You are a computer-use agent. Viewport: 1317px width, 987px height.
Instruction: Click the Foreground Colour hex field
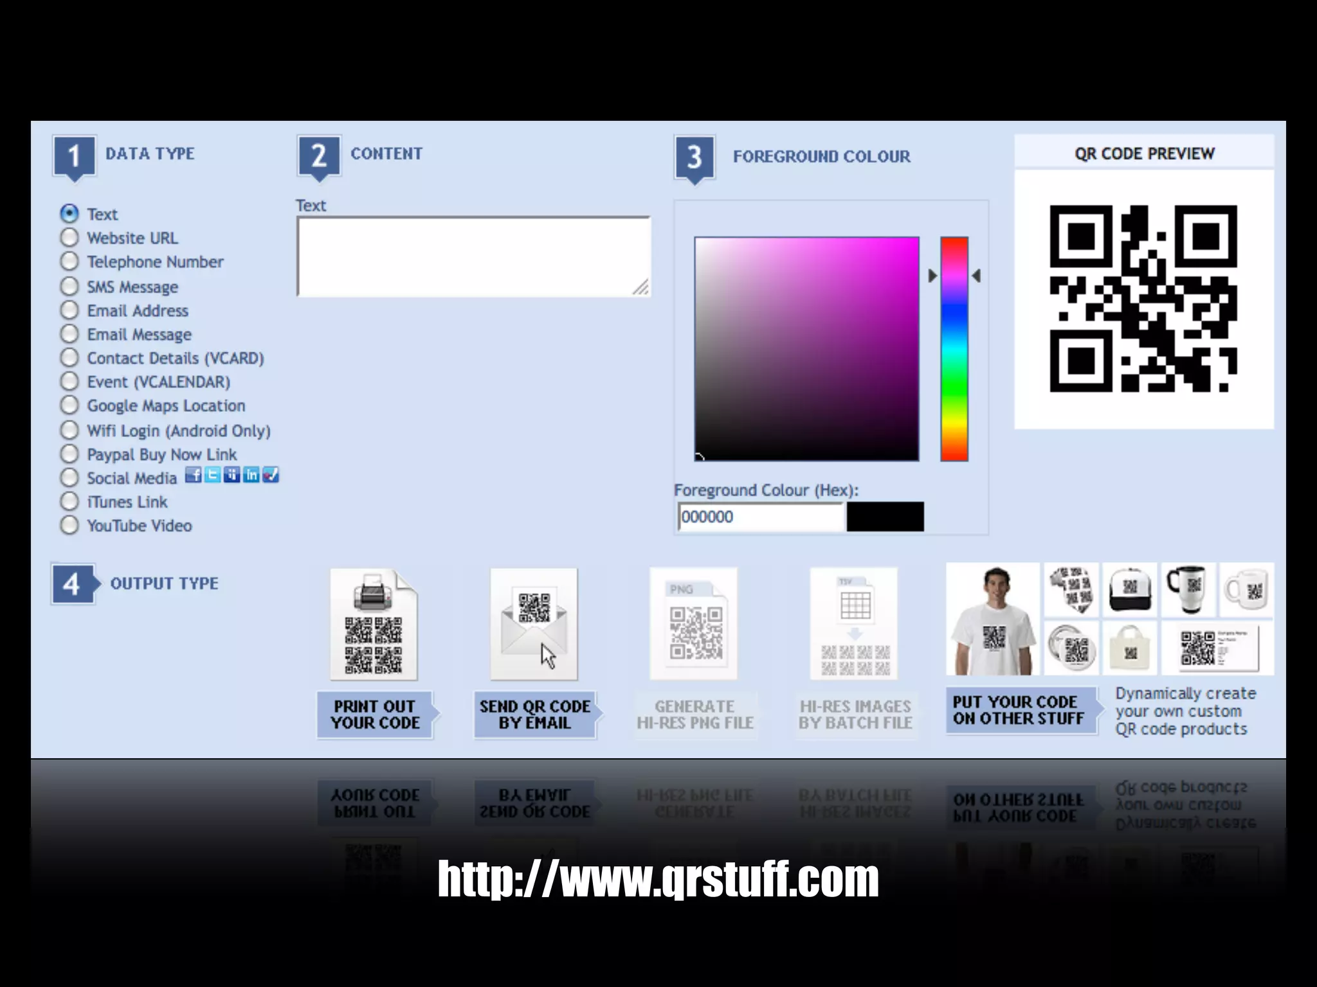coord(761,517)
